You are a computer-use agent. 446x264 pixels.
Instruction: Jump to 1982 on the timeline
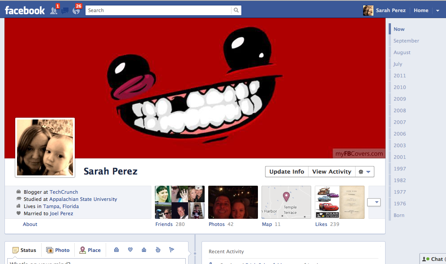click(399, 180)
